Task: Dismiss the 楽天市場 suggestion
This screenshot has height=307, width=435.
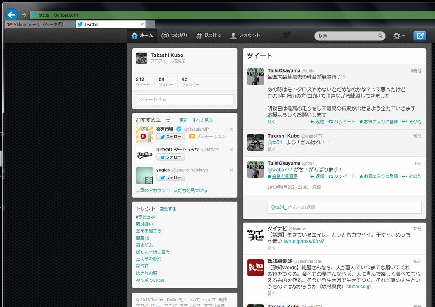Action: 232,129
